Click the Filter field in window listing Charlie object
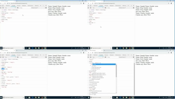 (x=25, y=57)
